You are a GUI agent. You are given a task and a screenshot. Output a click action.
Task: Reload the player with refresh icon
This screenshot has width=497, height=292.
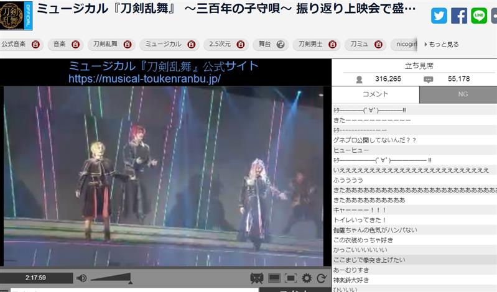322,278
